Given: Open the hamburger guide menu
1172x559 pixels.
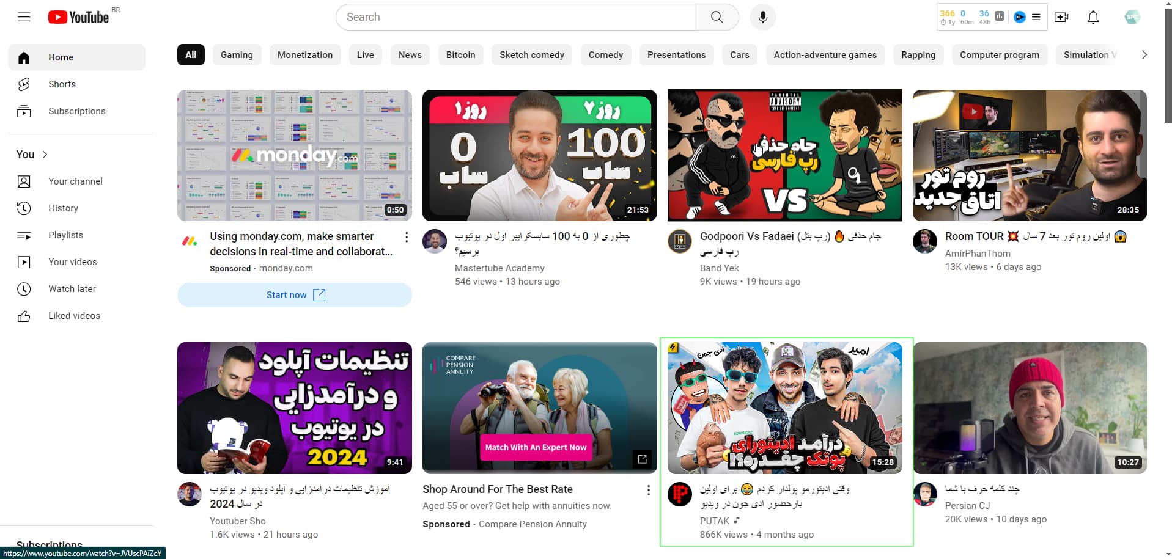Looking at the screenshot, I should tap(24, 17).
